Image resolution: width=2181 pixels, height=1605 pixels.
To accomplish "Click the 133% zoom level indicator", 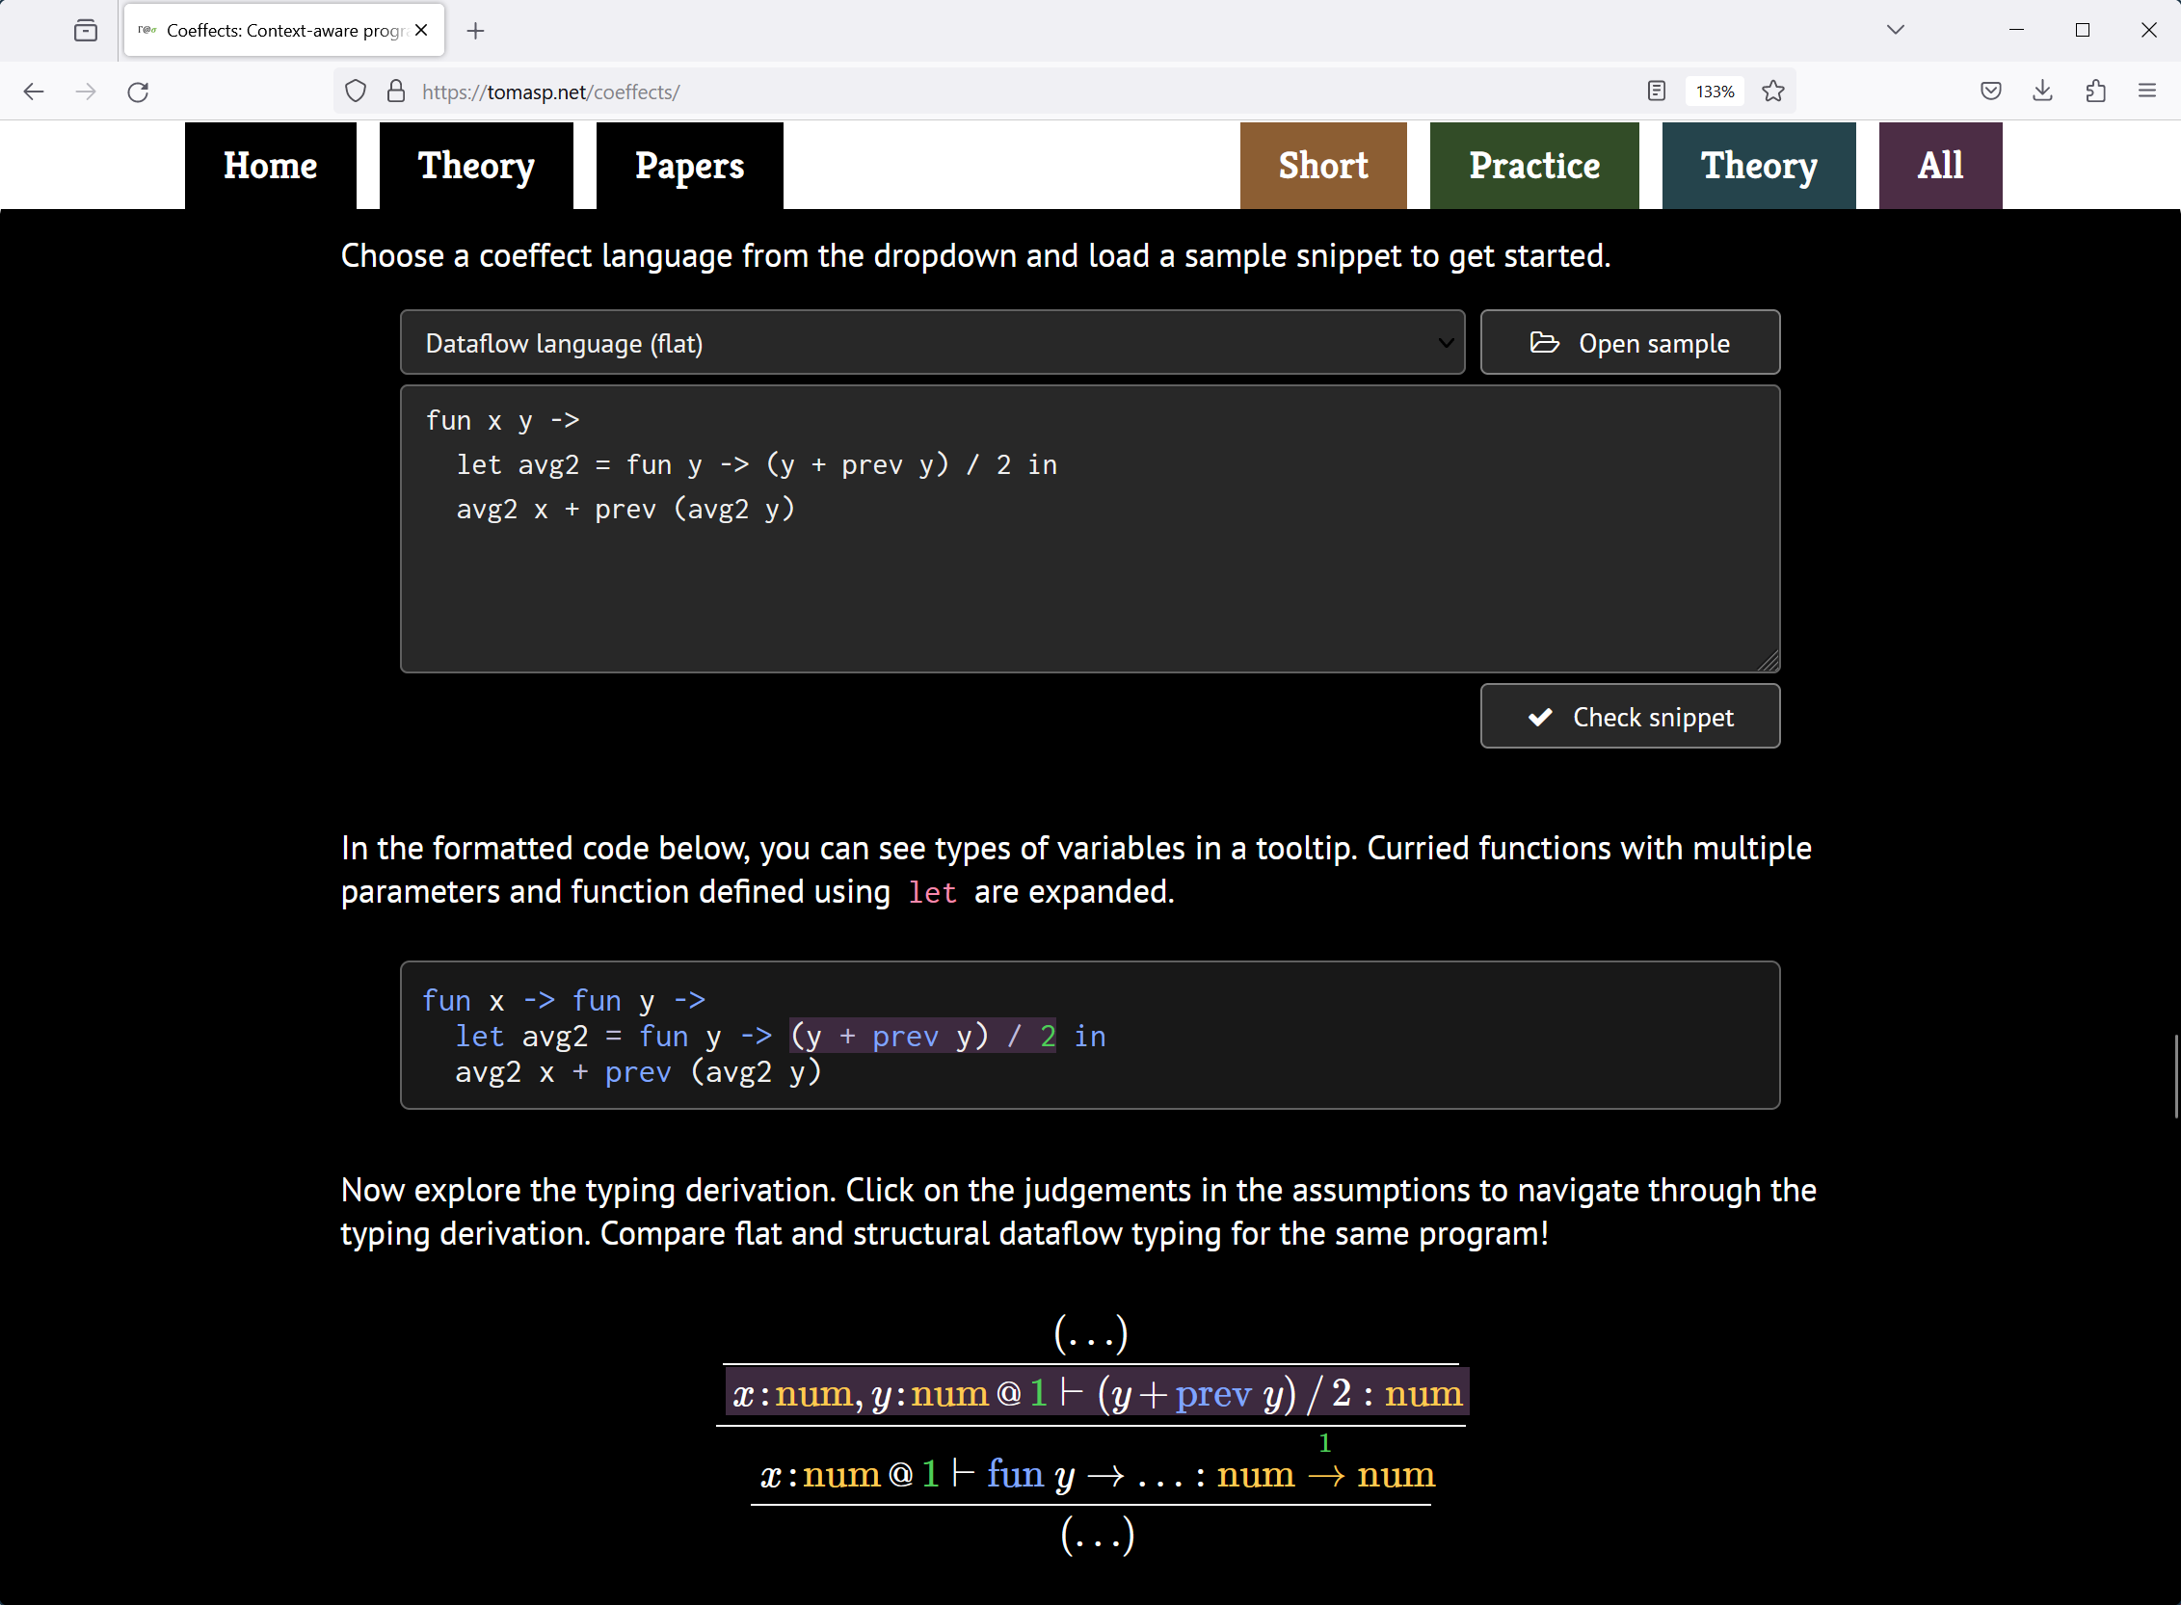I will pos(1715,92).
